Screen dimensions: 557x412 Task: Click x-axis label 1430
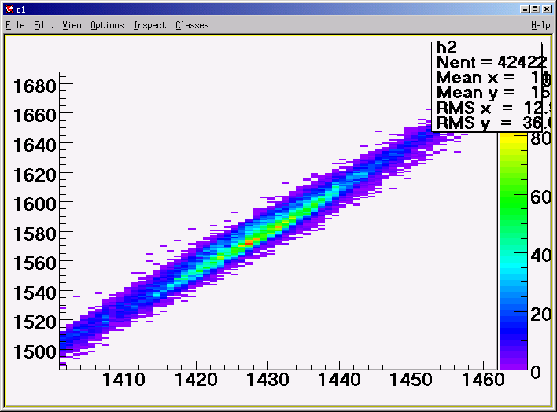[x=267, y=380]
